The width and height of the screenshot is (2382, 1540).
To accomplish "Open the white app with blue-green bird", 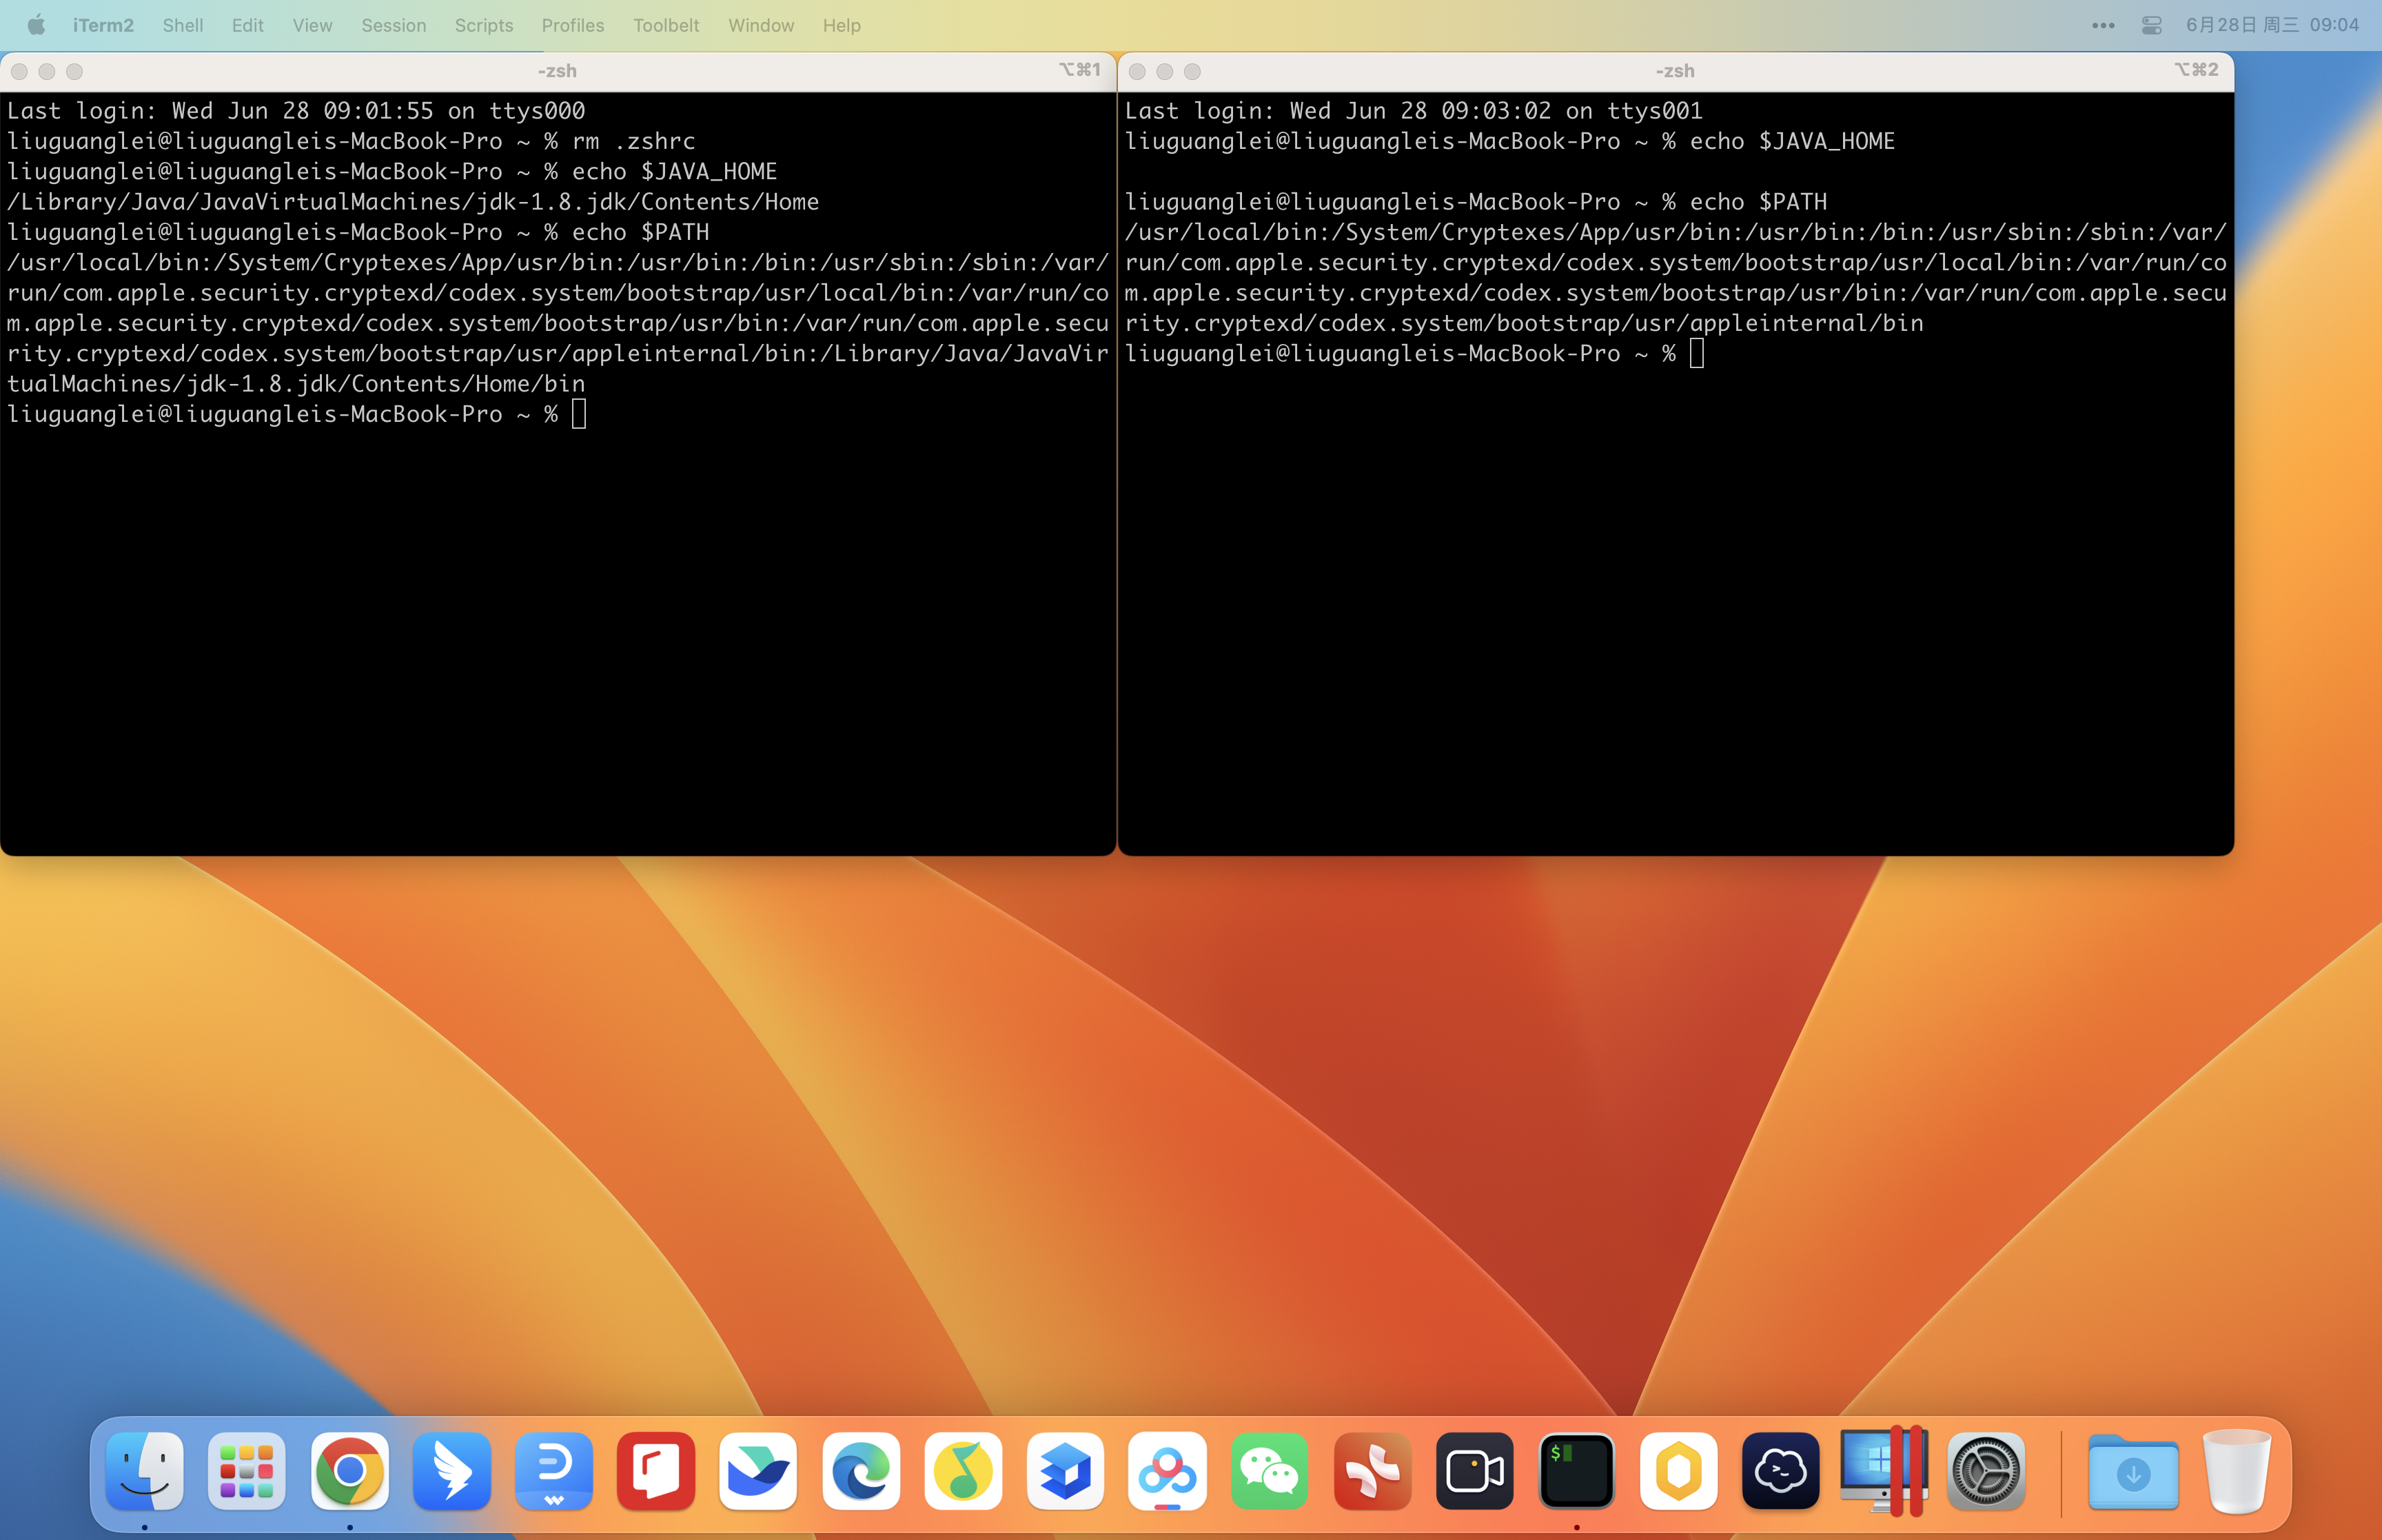I will (x=757, y=1471).
